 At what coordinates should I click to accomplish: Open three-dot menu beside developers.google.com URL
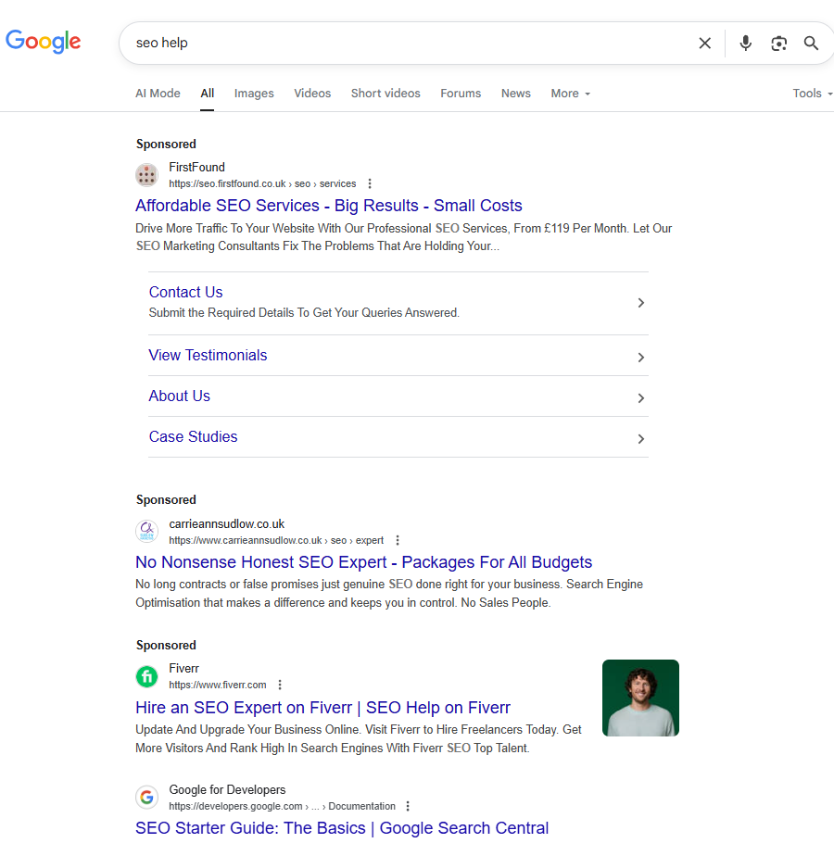pos(408,806)
